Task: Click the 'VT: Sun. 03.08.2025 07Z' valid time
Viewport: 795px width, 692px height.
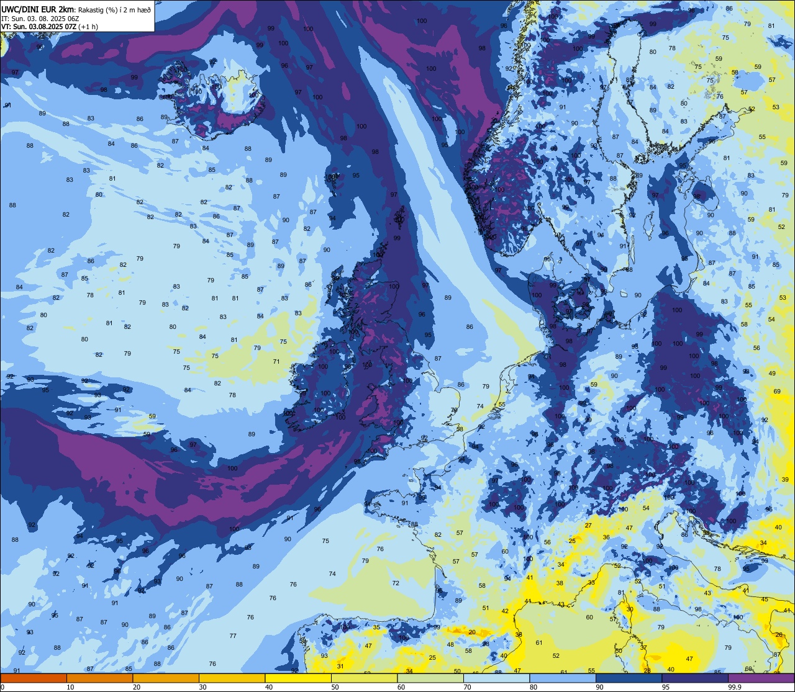Action: pyautogui.click(x=39, y=27)
